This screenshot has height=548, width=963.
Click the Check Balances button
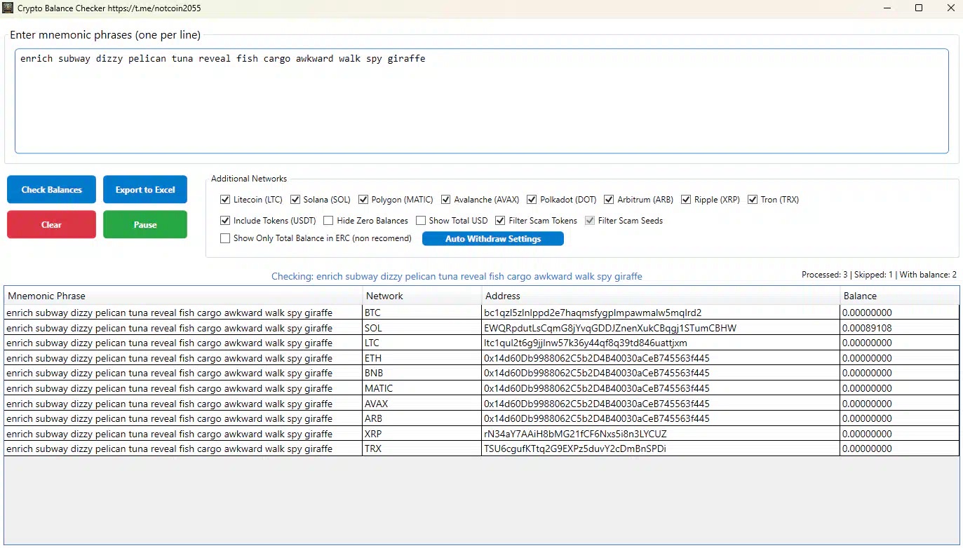click(51, 189)
